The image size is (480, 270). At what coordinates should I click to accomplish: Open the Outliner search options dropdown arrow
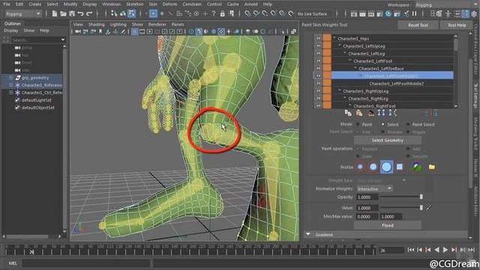click(x=63, y=40)
